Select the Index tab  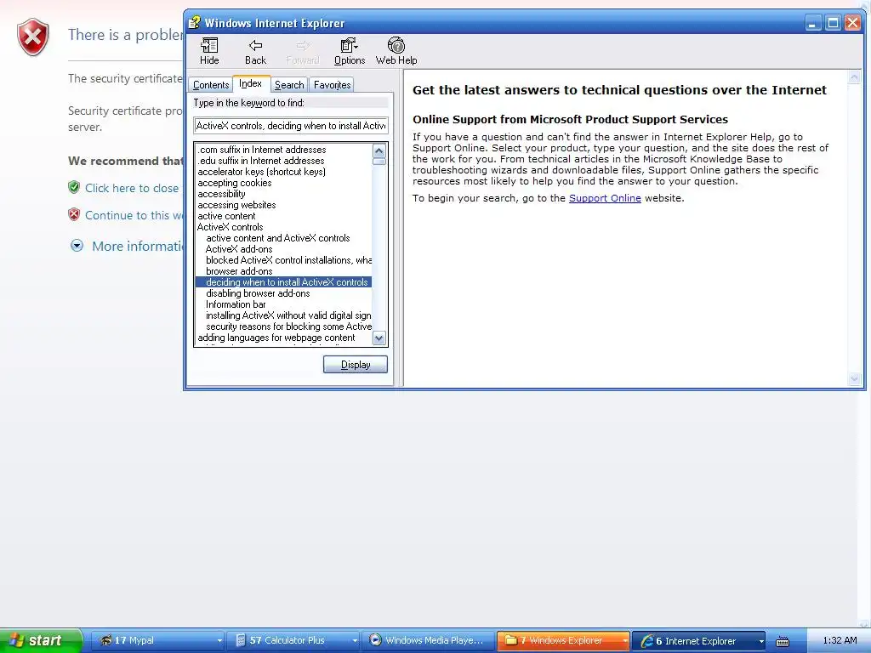coord(251,83)
